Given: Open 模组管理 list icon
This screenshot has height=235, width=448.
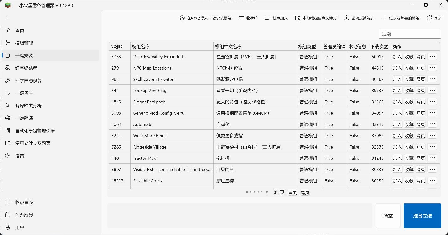Looking at the screenshot, I should (8, 43).
